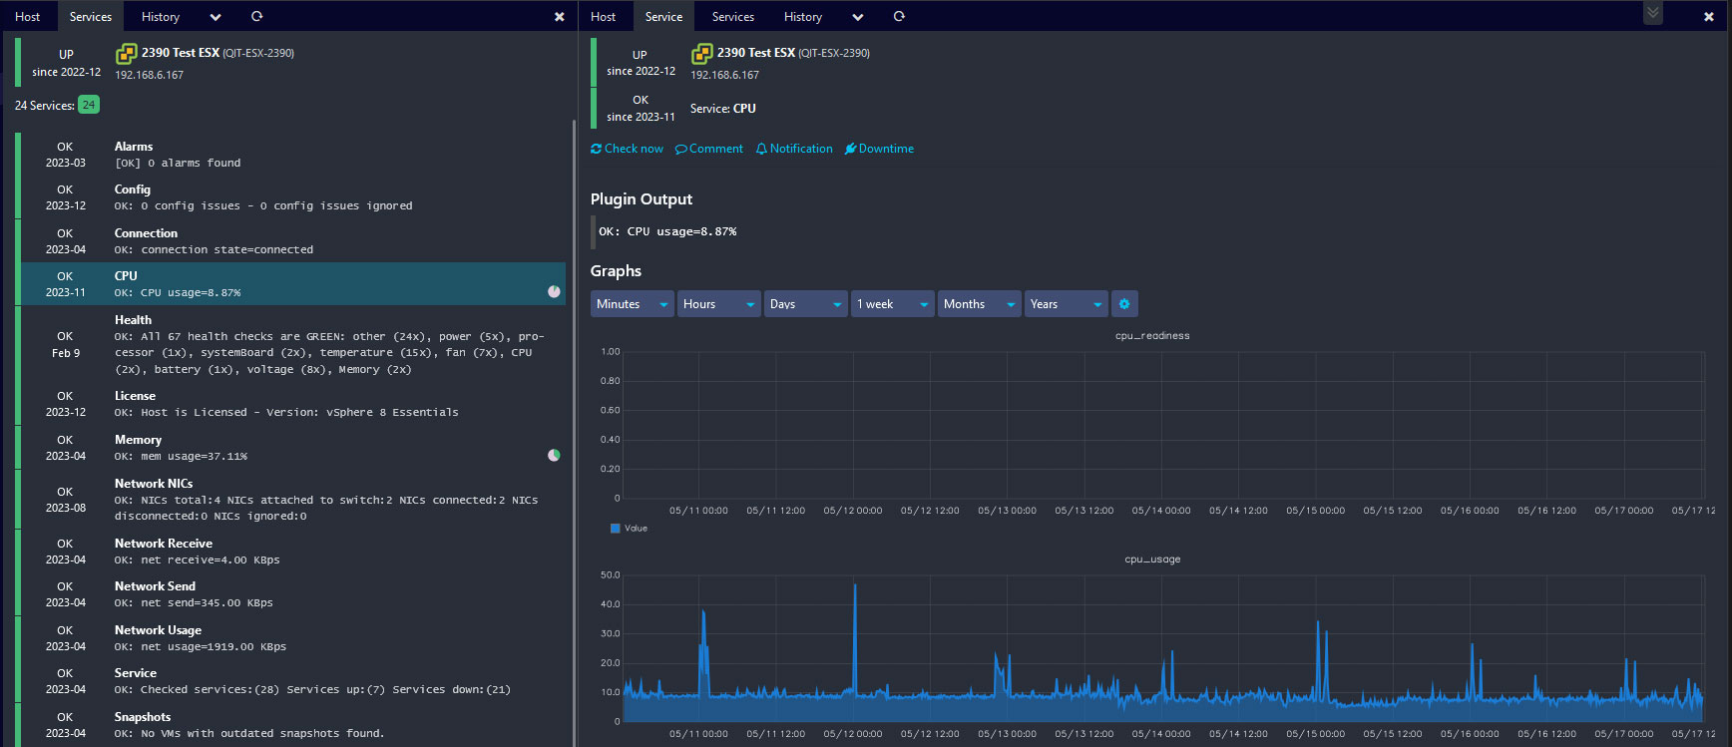Open 2390 Test ESX host name in left panel
The height and width of the screenshot is (747, 1732).
click(x=181, y=53)
